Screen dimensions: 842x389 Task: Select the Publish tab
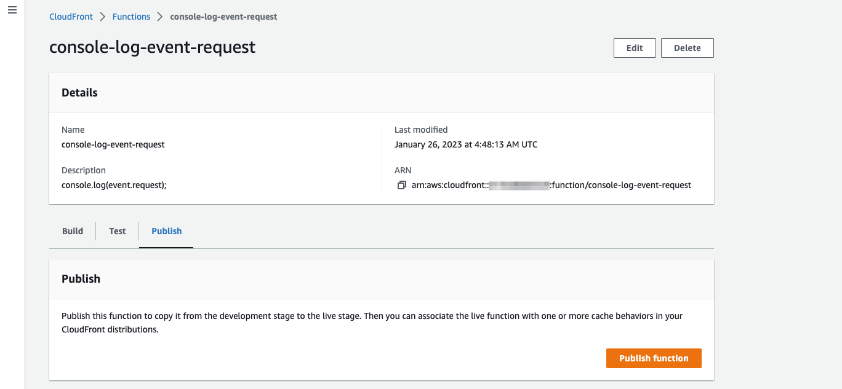point(166,231)
